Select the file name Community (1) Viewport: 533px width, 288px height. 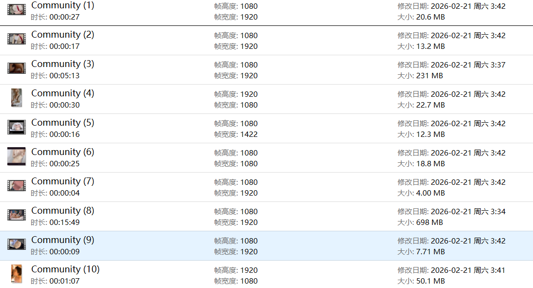[63, 5]
